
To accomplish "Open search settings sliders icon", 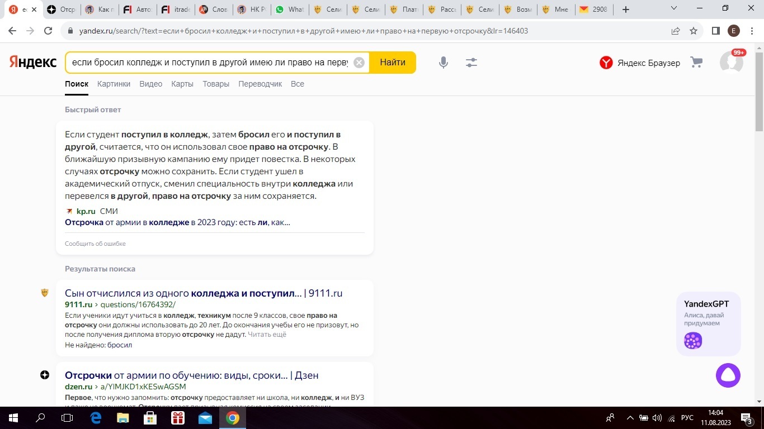I will pyautogui.click(x=471, y=63).
